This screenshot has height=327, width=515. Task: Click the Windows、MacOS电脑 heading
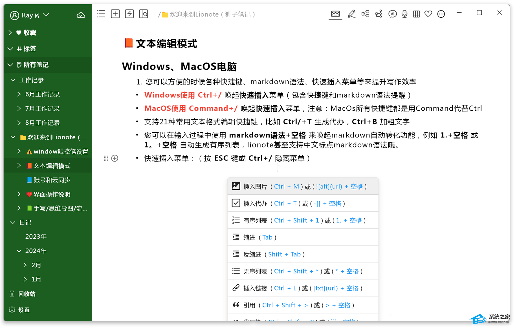179,66
